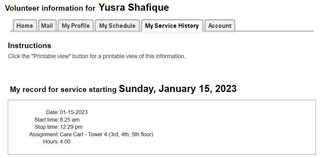This screenshot has height=158, width=323.
Task: Select the My Service History tab
Action: pyautogui.click(x=172, y=26)
